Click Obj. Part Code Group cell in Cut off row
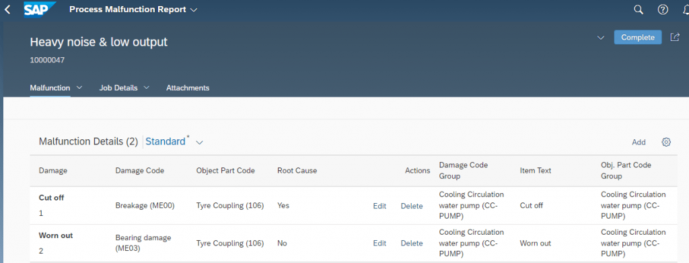This screenshot has height=263, width=689. pyautogui.click(x=633, y=205)
